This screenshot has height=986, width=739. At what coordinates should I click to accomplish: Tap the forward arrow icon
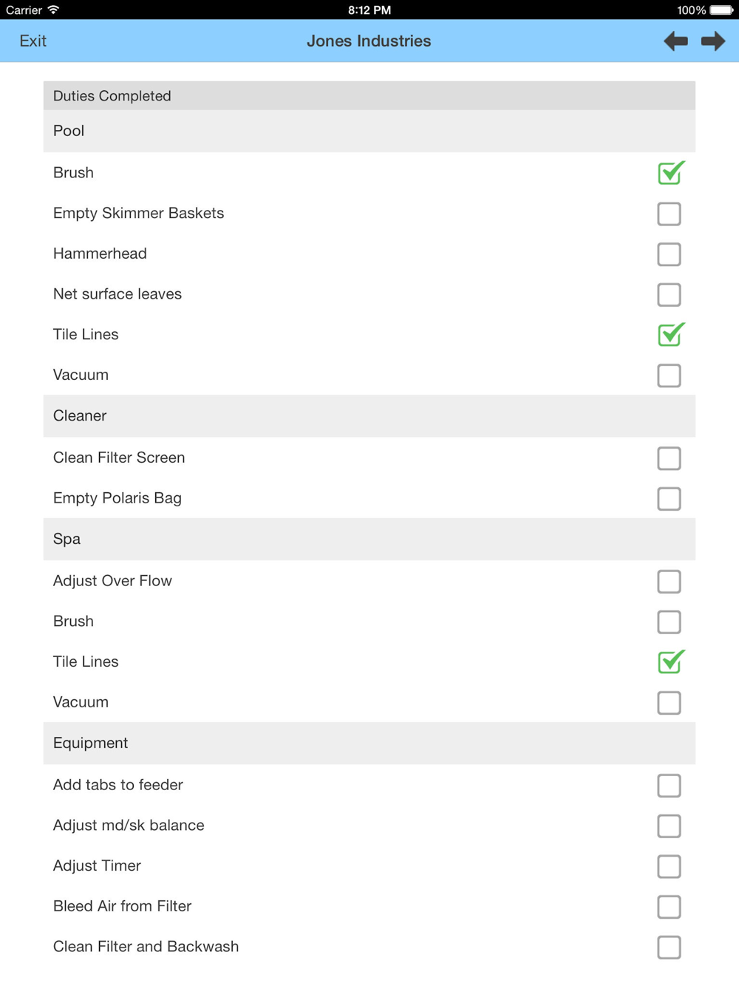pos(713,41)
